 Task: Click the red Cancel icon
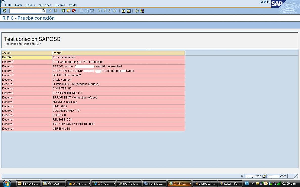(x=74, y=11)
